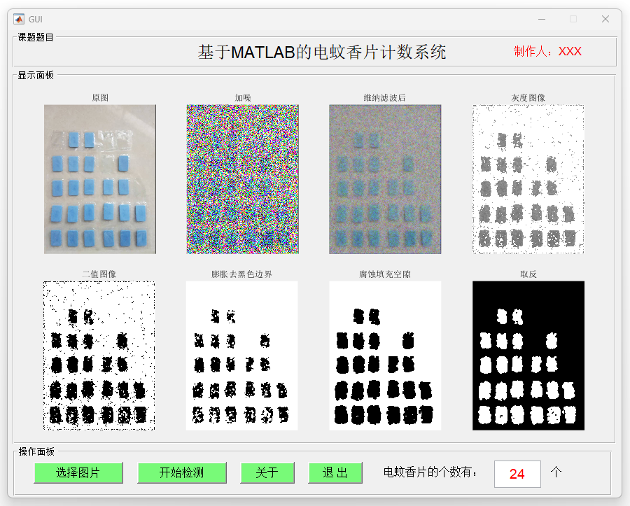Click the 灰度图像 grayscale image
This screenshot has height=506, width=630.
coord(528,179)
